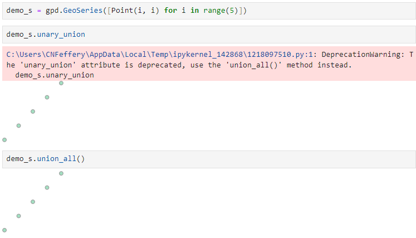Click the pink deprecation warning output block
Viewport: 416px width, 238px height.
pyautogui.click(x=209, y=65)
